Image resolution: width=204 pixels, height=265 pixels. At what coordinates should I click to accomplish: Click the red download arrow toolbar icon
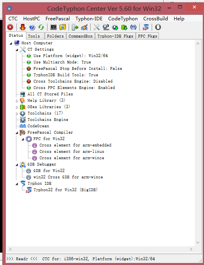(22, 27)
